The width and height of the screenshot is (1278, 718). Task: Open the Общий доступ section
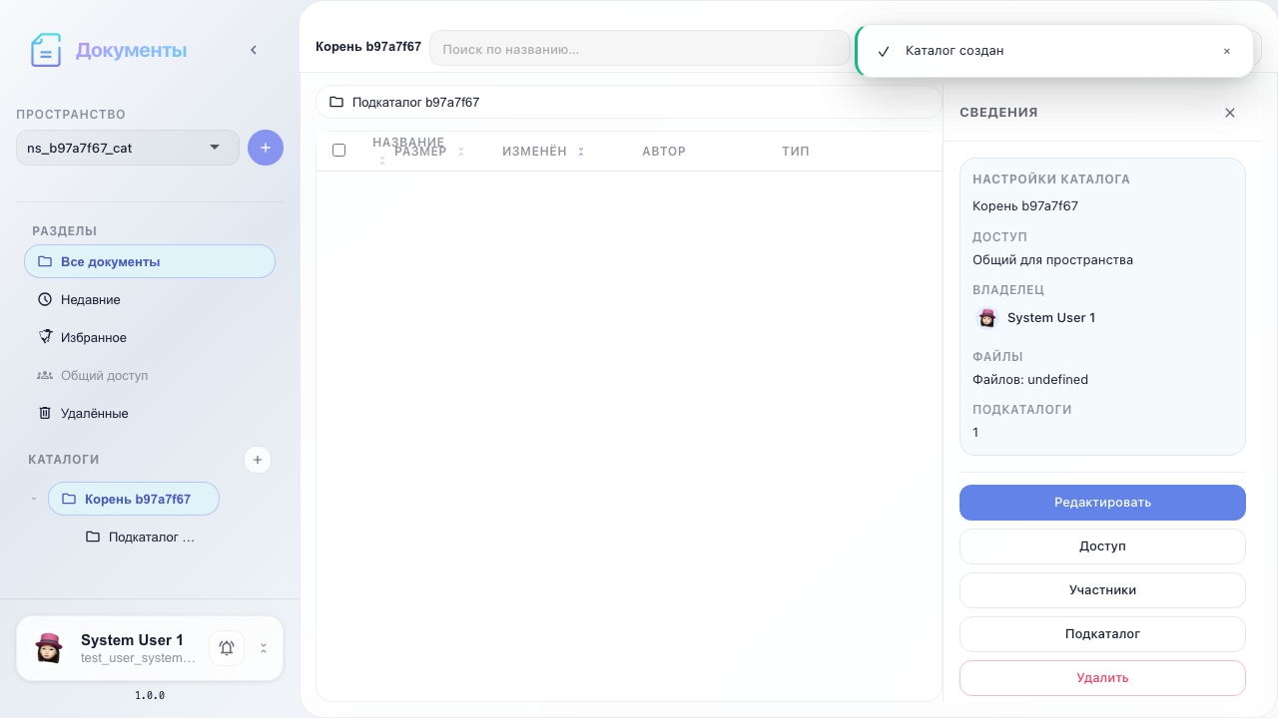click(150, 375)
